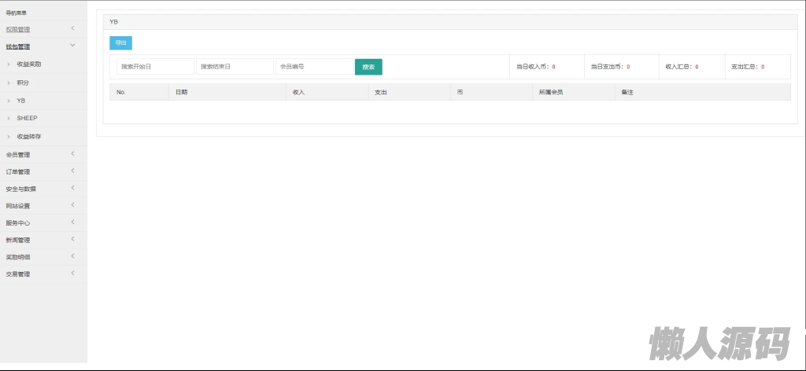The image size is (806, 371).
Task: Focus the 搜索结束日 end date field
Action: click(235, 67)
